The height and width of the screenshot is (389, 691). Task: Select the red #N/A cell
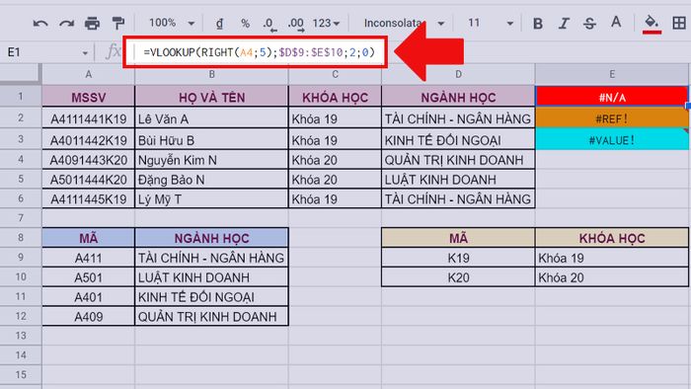[612, 97]
